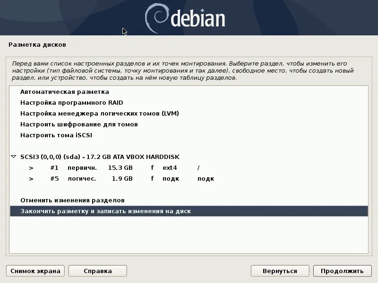Select Автоматическая разметка option
This screenshot has width=378, height=283.
pos(189,92)
